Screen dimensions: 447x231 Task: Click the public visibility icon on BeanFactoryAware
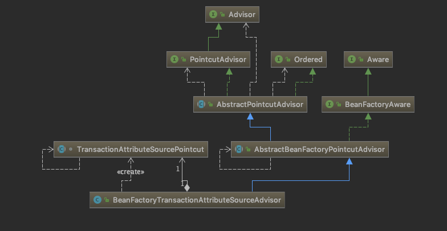click(339, 105)
